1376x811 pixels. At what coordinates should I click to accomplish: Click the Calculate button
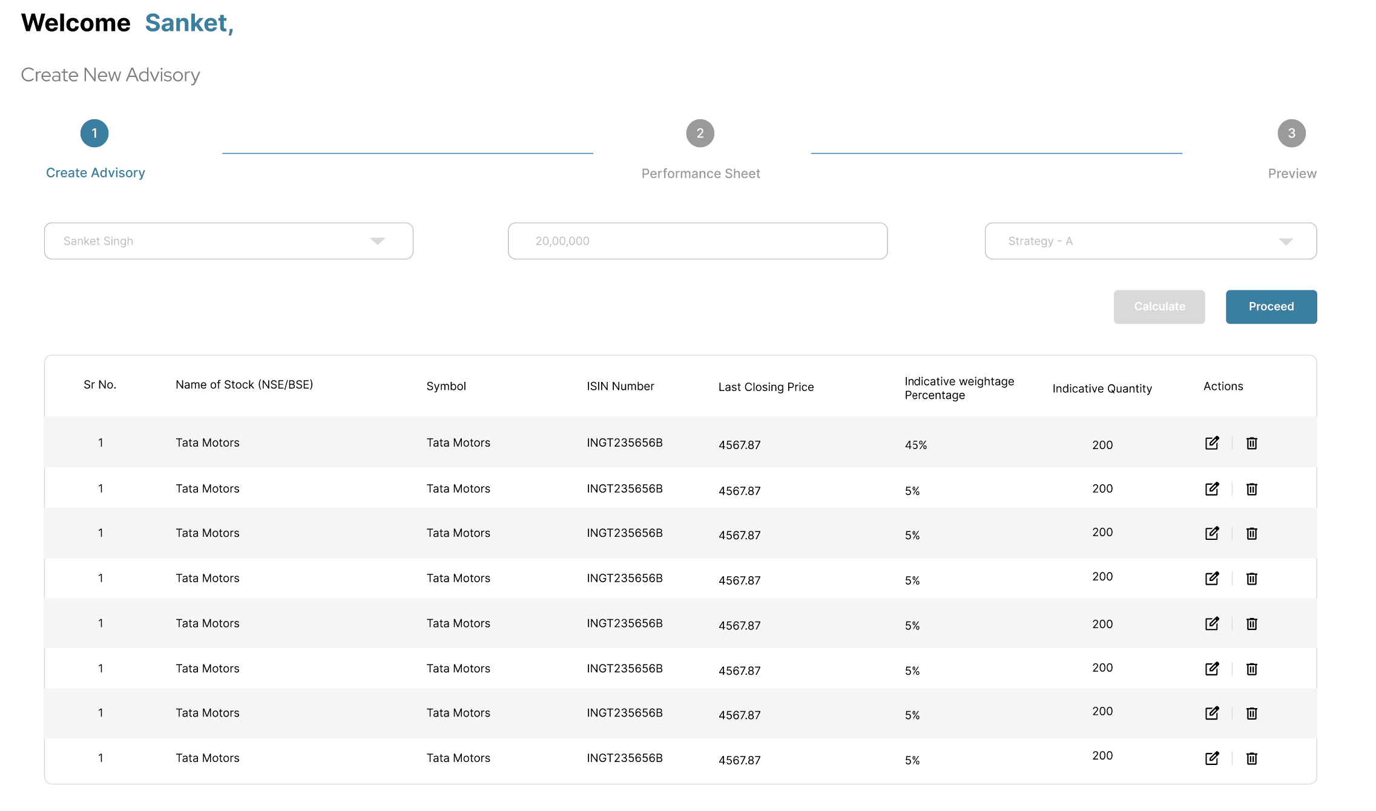(1159, 307)
